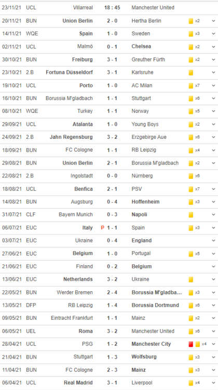Click the yellow card icon in Real Madrid vs Liverpool row

pos(190,383)
